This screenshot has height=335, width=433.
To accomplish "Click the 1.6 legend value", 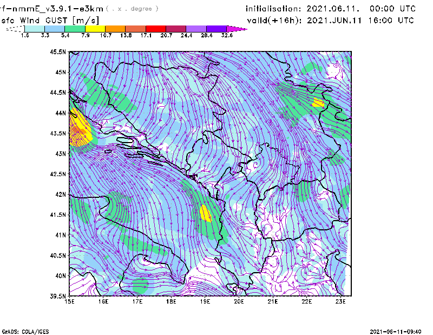I will (25, 35).
